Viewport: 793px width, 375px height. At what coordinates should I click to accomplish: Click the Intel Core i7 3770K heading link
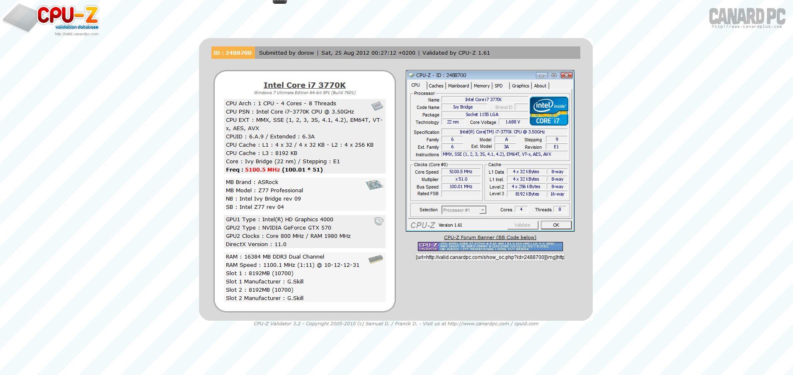click(305, 85)
